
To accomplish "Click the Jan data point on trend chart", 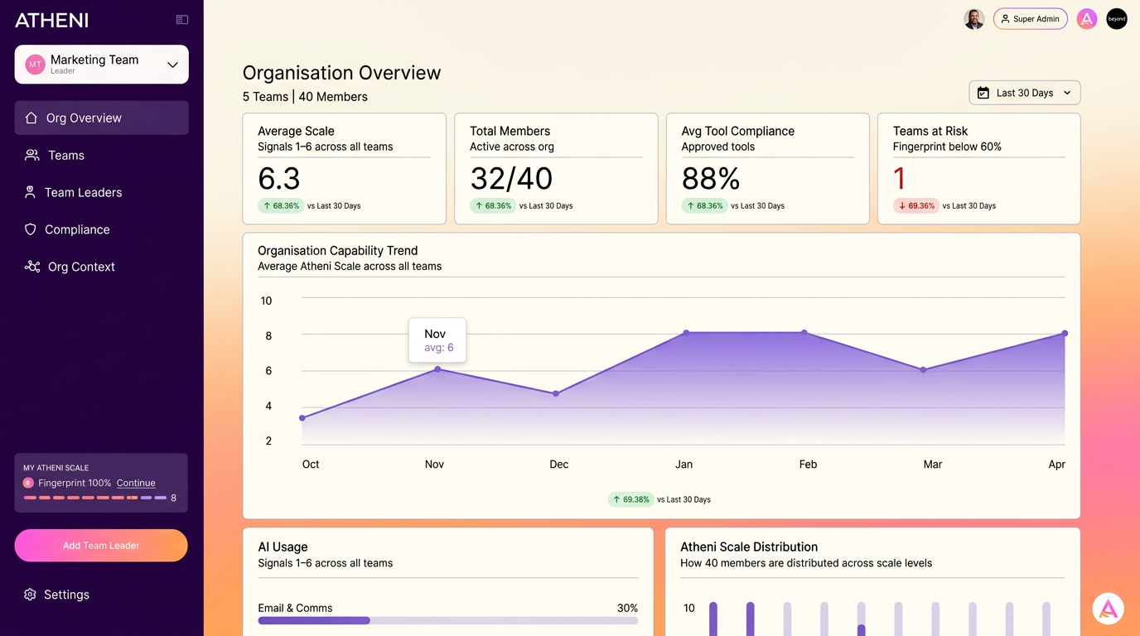I will [686, 333].
